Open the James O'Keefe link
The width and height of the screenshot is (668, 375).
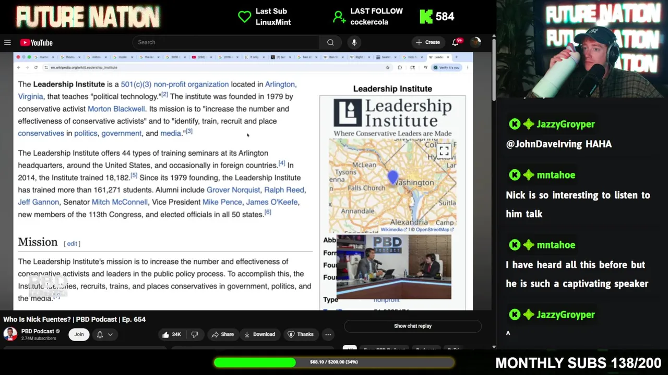click(272, 202)
